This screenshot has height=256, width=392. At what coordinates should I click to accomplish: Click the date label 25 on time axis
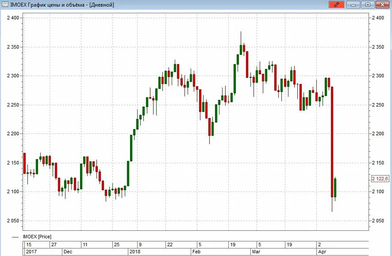click(x=117, y=245)
